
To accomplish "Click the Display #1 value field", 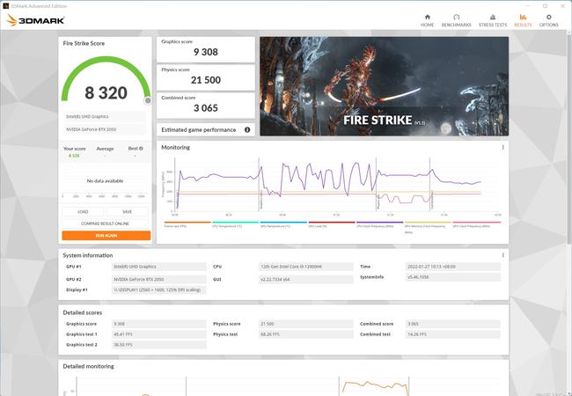I will [159, 290].
